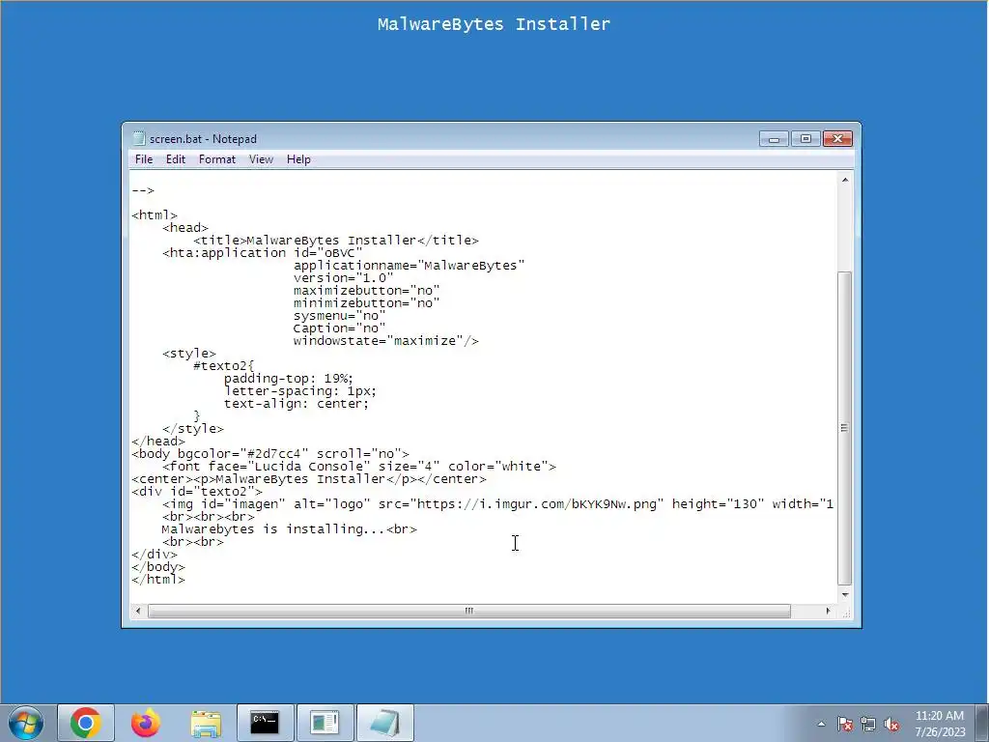Viewport: 989px width, 742px height.
Task: Click the vertical scrollbar down arrow
Action: click(845, 595)
